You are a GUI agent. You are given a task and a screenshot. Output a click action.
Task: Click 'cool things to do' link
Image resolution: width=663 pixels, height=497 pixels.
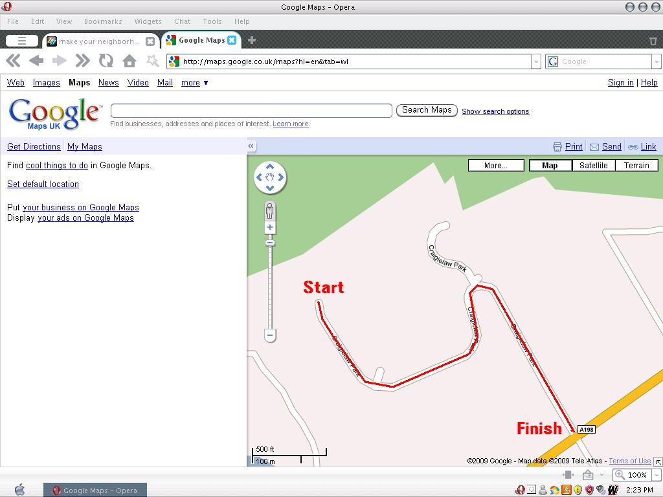pyautogui.click(x=57, y=165)
